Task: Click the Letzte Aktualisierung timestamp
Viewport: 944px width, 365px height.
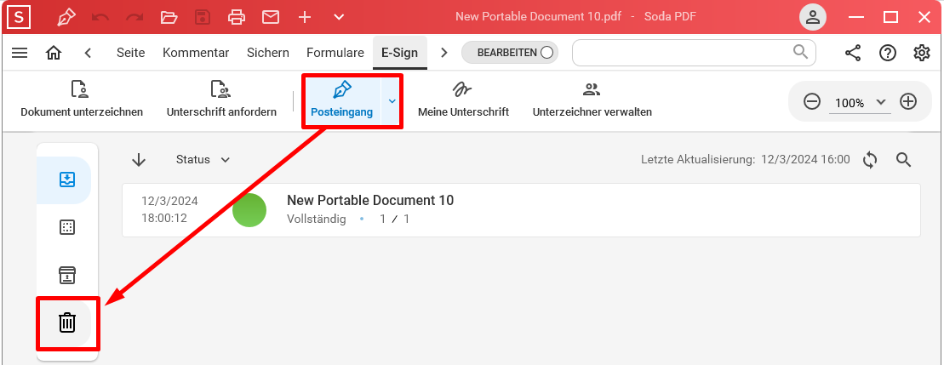Action: click(x=746, y=159)
